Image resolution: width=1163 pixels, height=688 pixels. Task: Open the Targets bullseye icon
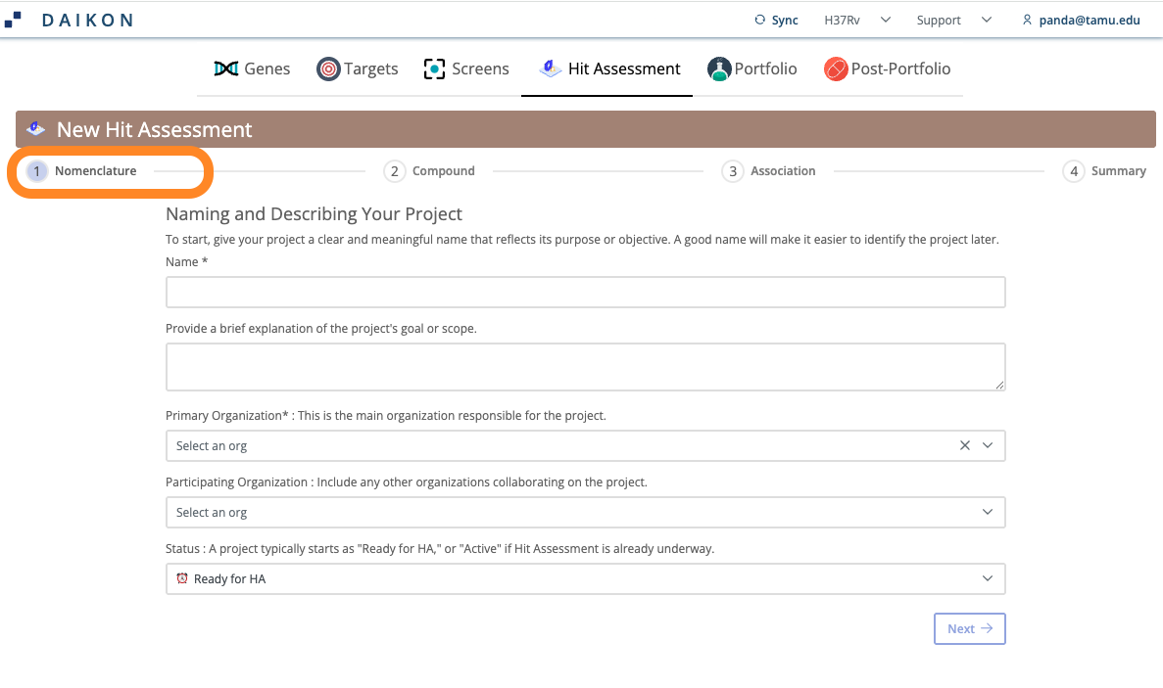(328, 69)
